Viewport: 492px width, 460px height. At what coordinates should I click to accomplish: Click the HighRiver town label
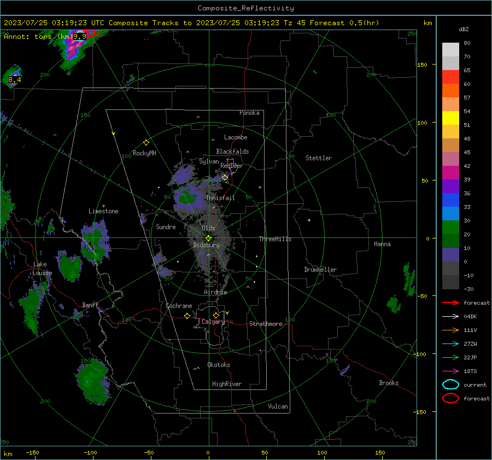(x=227, y=384)
